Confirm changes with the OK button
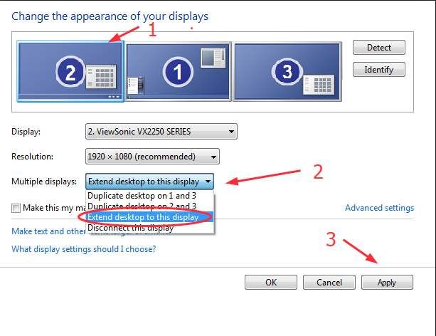The image size is (436, 336). pyautogui.click(x=270, y=283)
